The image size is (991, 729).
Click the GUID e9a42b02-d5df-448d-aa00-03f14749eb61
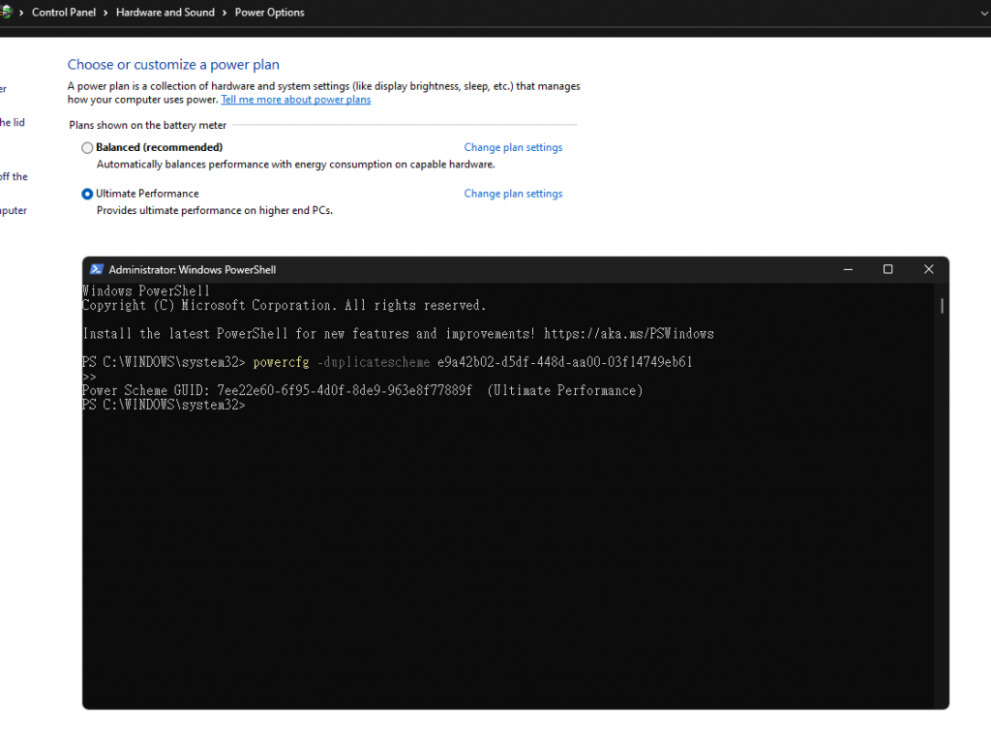point(565,362)
